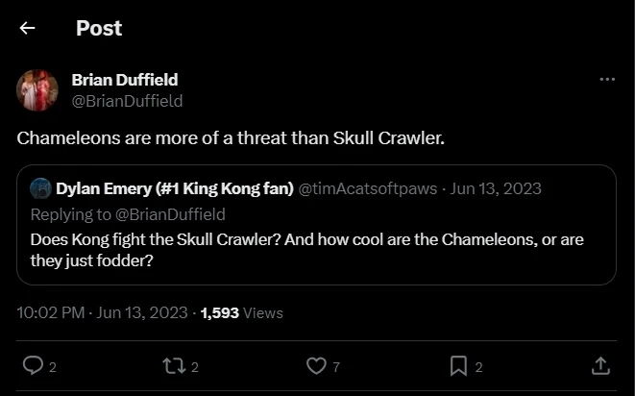Viewport: 635px width, 396px height.
Task: Like the post with heart icon
Action: [x=315, y=365]
